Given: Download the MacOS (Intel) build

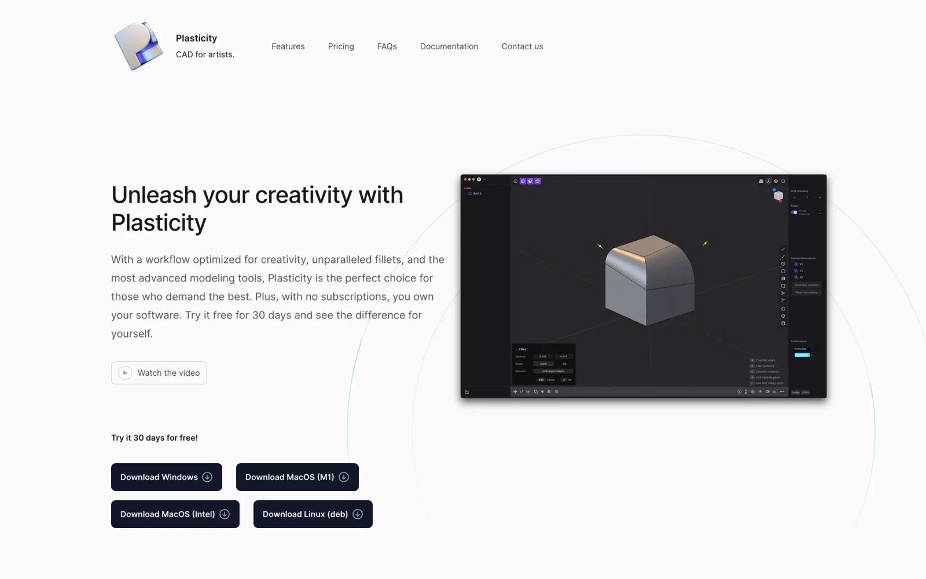Looking at the screenshot, I should tap(175, 514).
